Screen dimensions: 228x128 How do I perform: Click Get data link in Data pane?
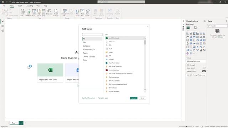point(221,37)
